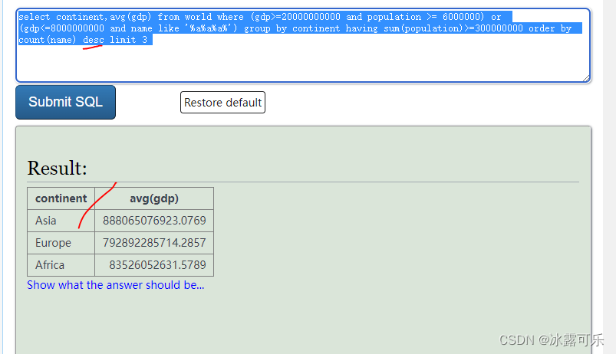Select the 'continent' column header
Image resolution: width=616 pixels, height=354 pixels.
pos(61,198)
